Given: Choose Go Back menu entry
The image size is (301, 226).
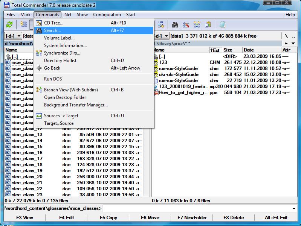Looking at the screenshot, I should (94, 68).
